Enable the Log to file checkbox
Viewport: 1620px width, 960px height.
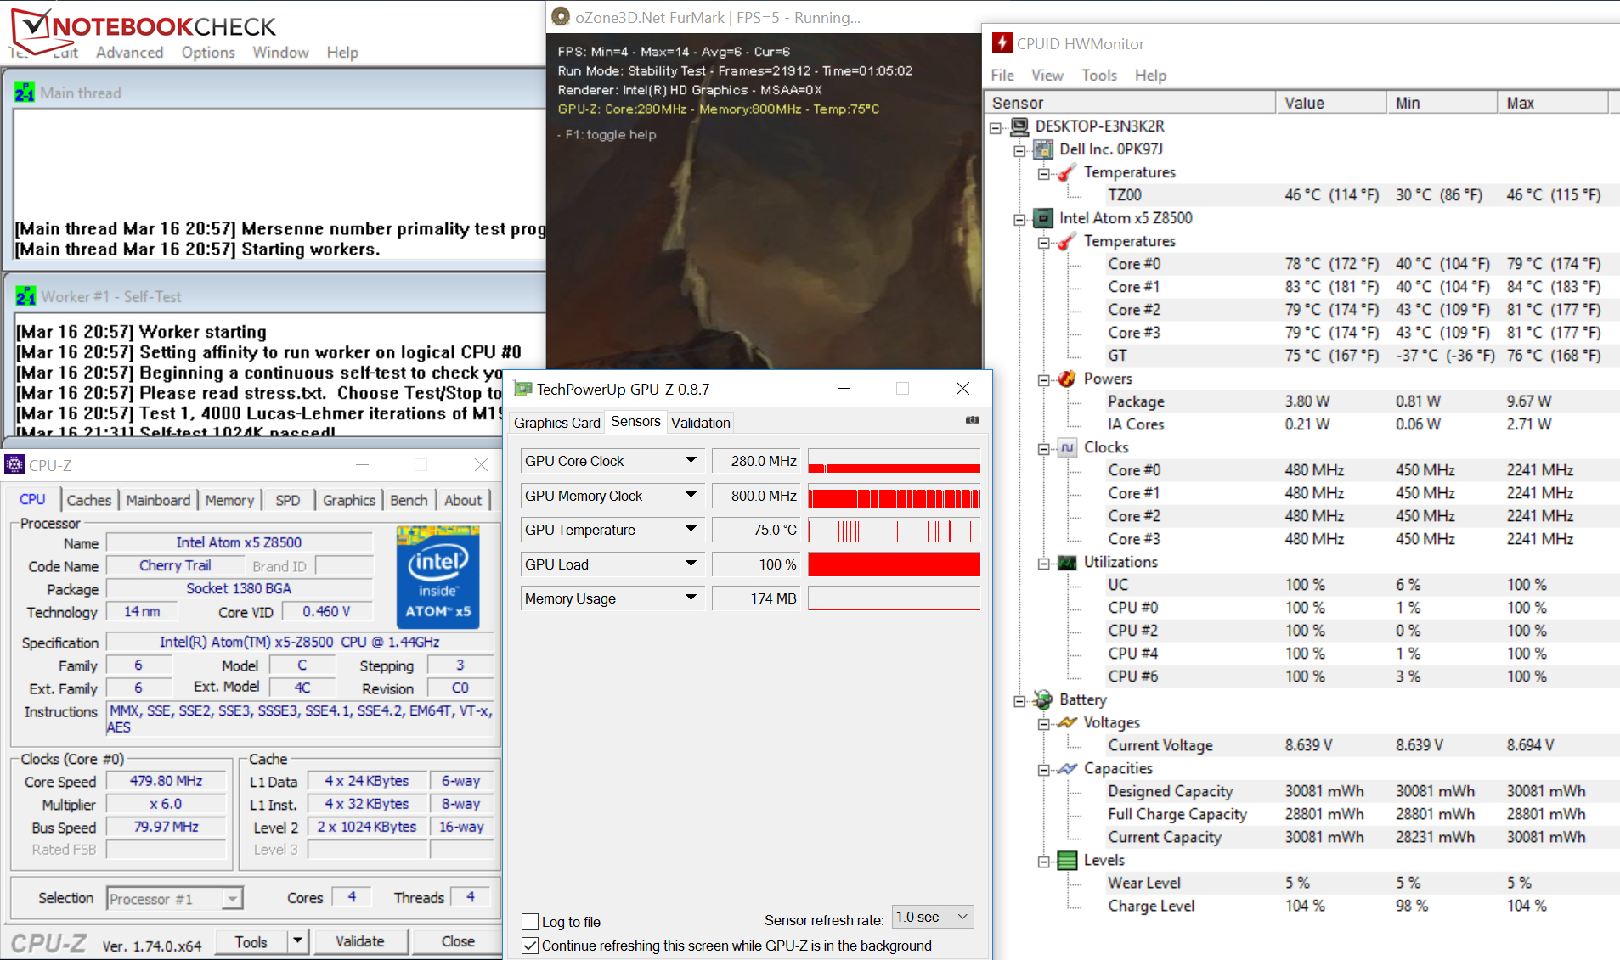pyautogui.click(x=530, y=922)
